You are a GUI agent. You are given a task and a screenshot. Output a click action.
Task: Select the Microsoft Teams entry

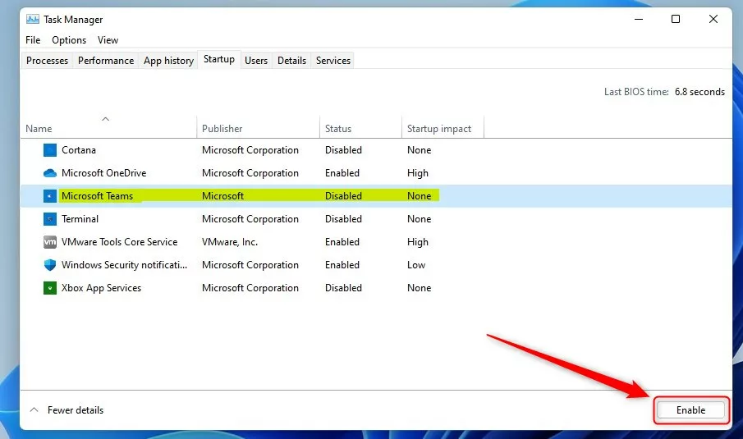pyautogui.click(x=97, y=196)
